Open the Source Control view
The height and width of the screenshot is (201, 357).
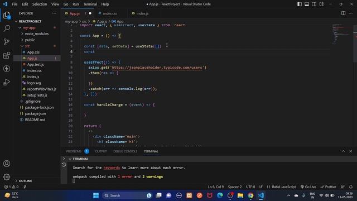coord(7,42)
